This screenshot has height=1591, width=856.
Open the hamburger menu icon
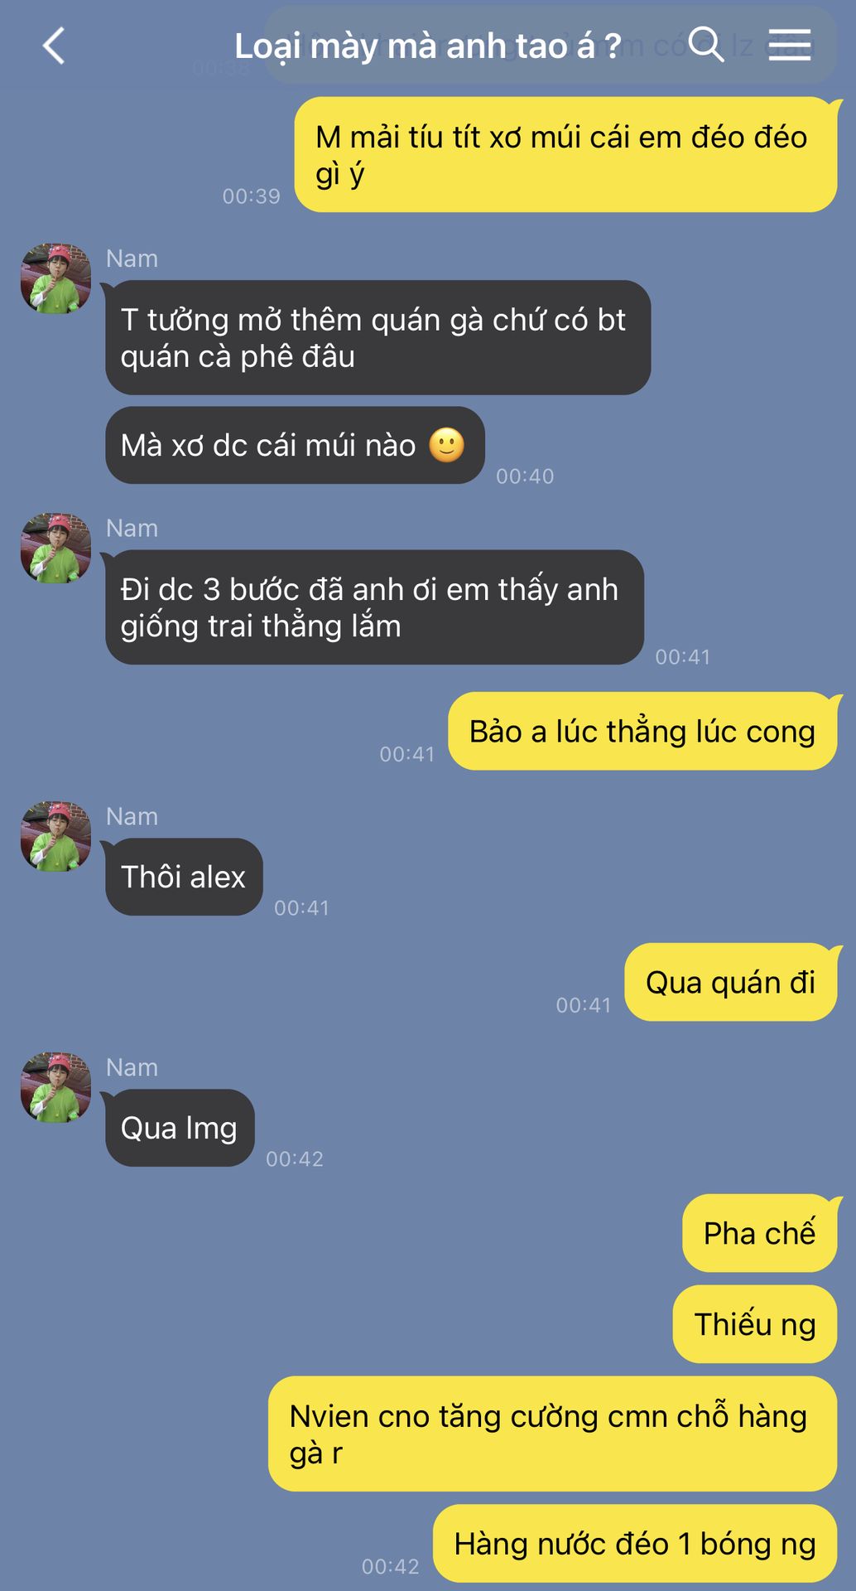[x=789, y=44]
